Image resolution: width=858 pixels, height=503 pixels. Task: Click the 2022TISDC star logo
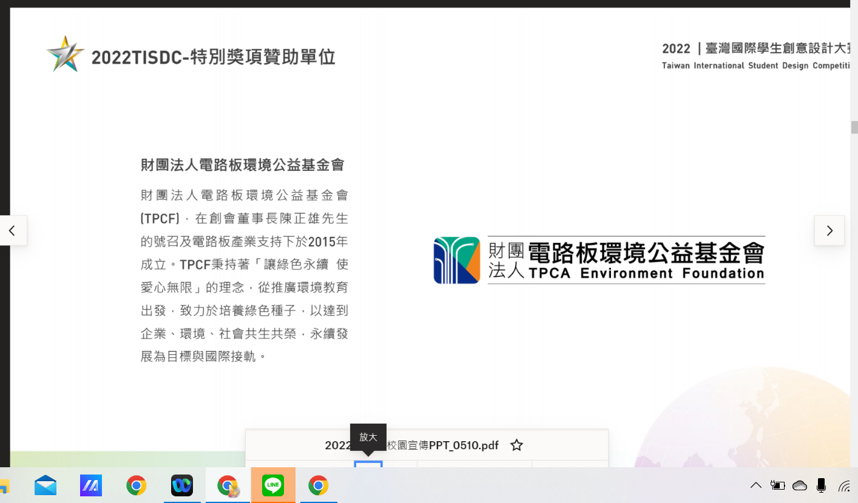click(x=65, y=53)
